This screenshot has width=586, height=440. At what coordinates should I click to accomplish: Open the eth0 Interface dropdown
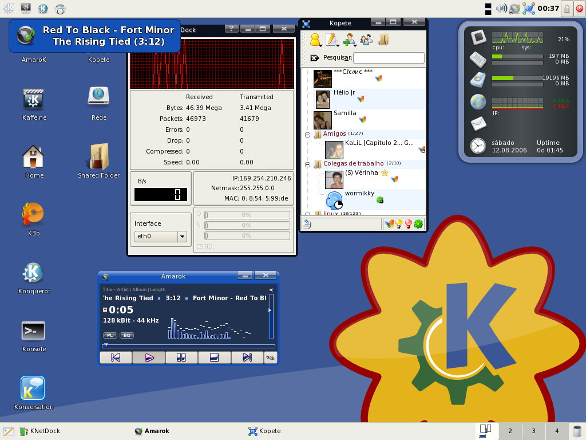click(x=161, y=236)
